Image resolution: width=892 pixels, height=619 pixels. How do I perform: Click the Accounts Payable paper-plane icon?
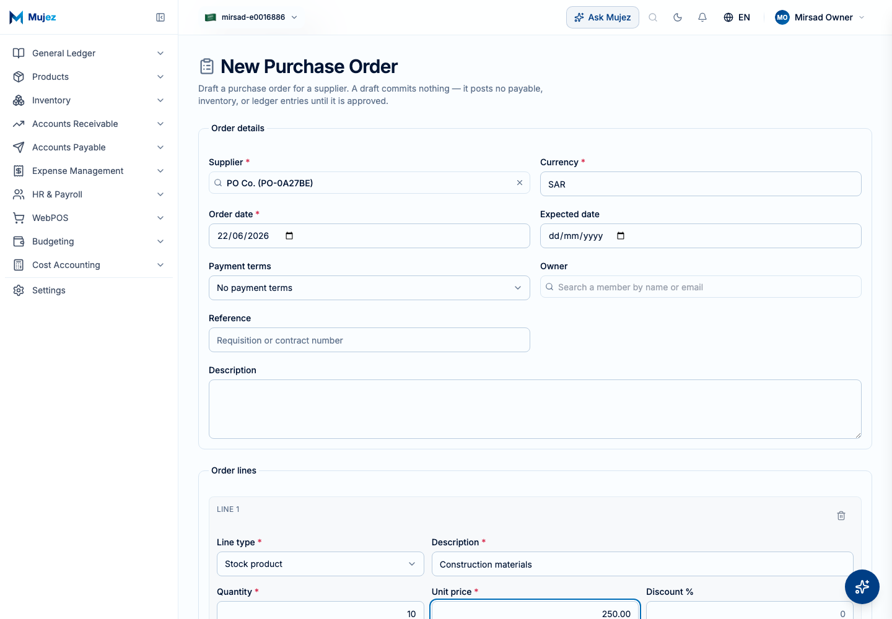pos(19,147)
